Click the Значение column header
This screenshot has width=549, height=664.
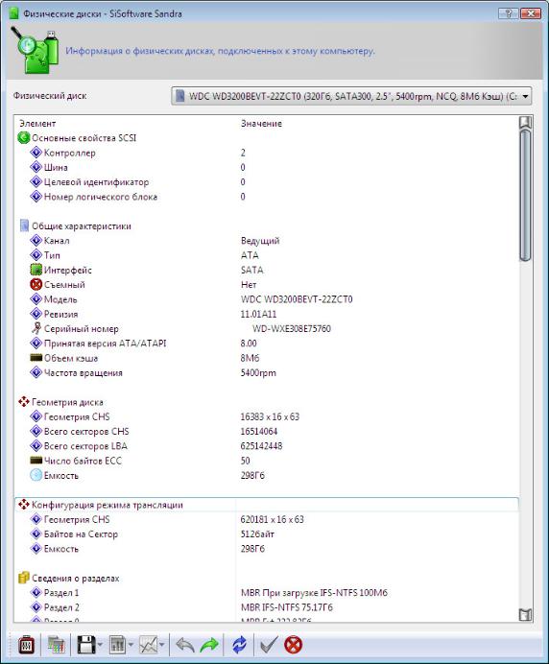pos(261,123)
